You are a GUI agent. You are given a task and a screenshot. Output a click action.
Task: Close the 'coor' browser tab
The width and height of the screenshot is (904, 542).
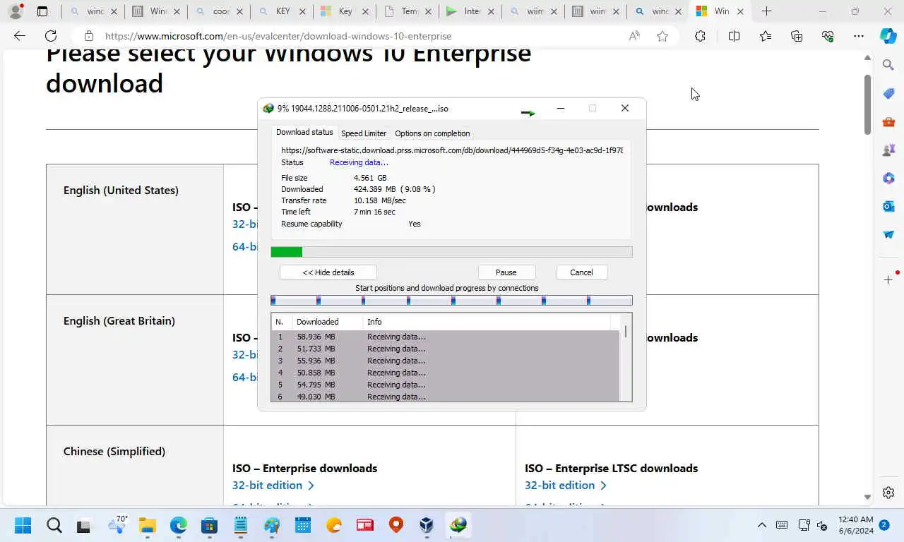(x=240, y=11)
